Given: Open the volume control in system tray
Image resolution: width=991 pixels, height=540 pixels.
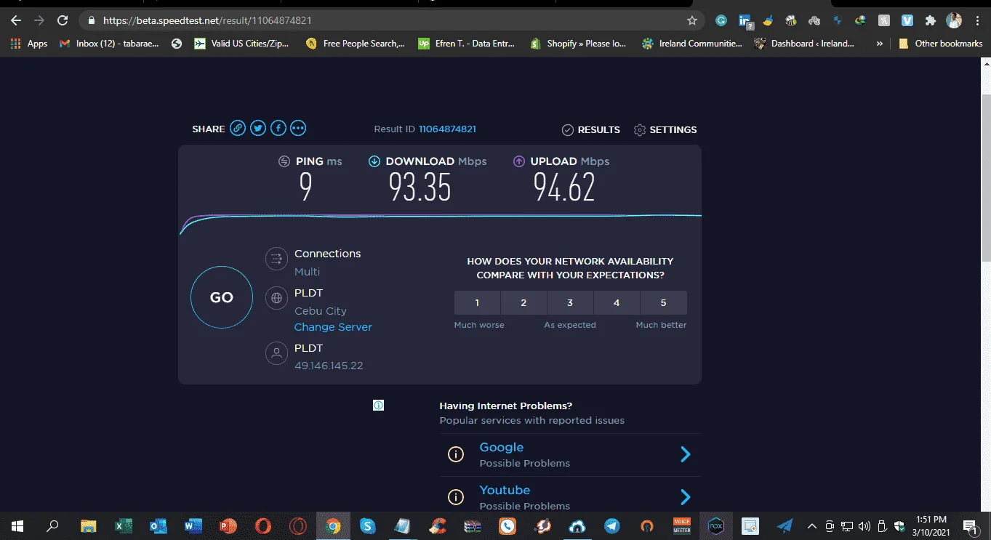Looking at the screenshot, I should [x=864, y=525].
